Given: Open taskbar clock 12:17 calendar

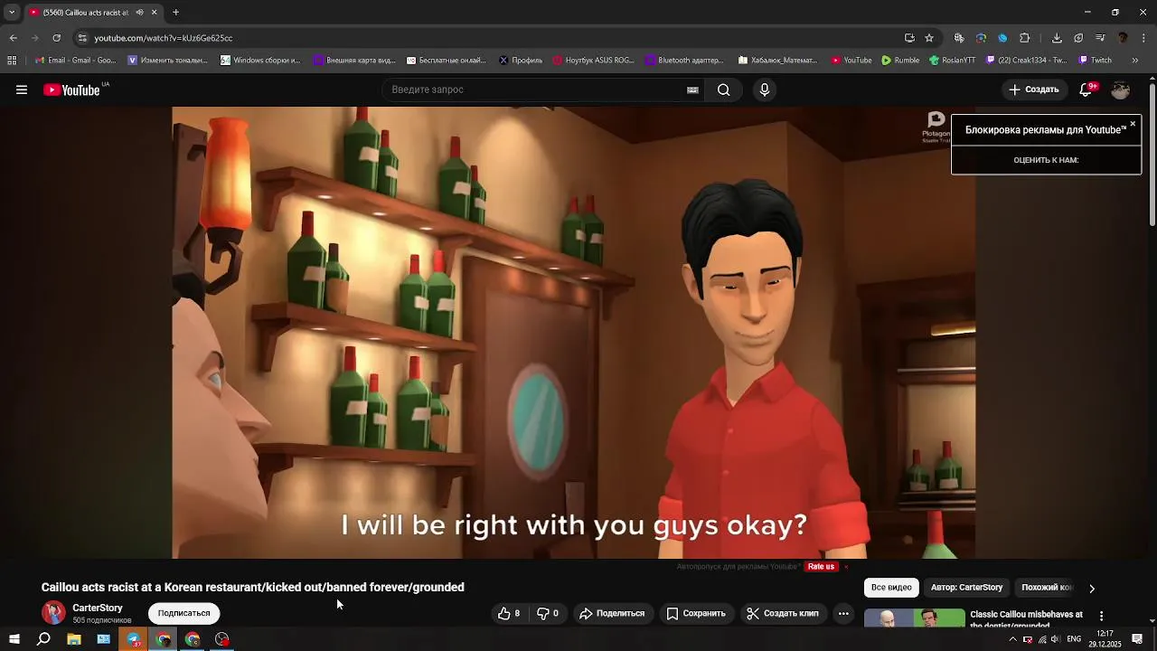Looking at the screenshot, I should coord(1104,639).
